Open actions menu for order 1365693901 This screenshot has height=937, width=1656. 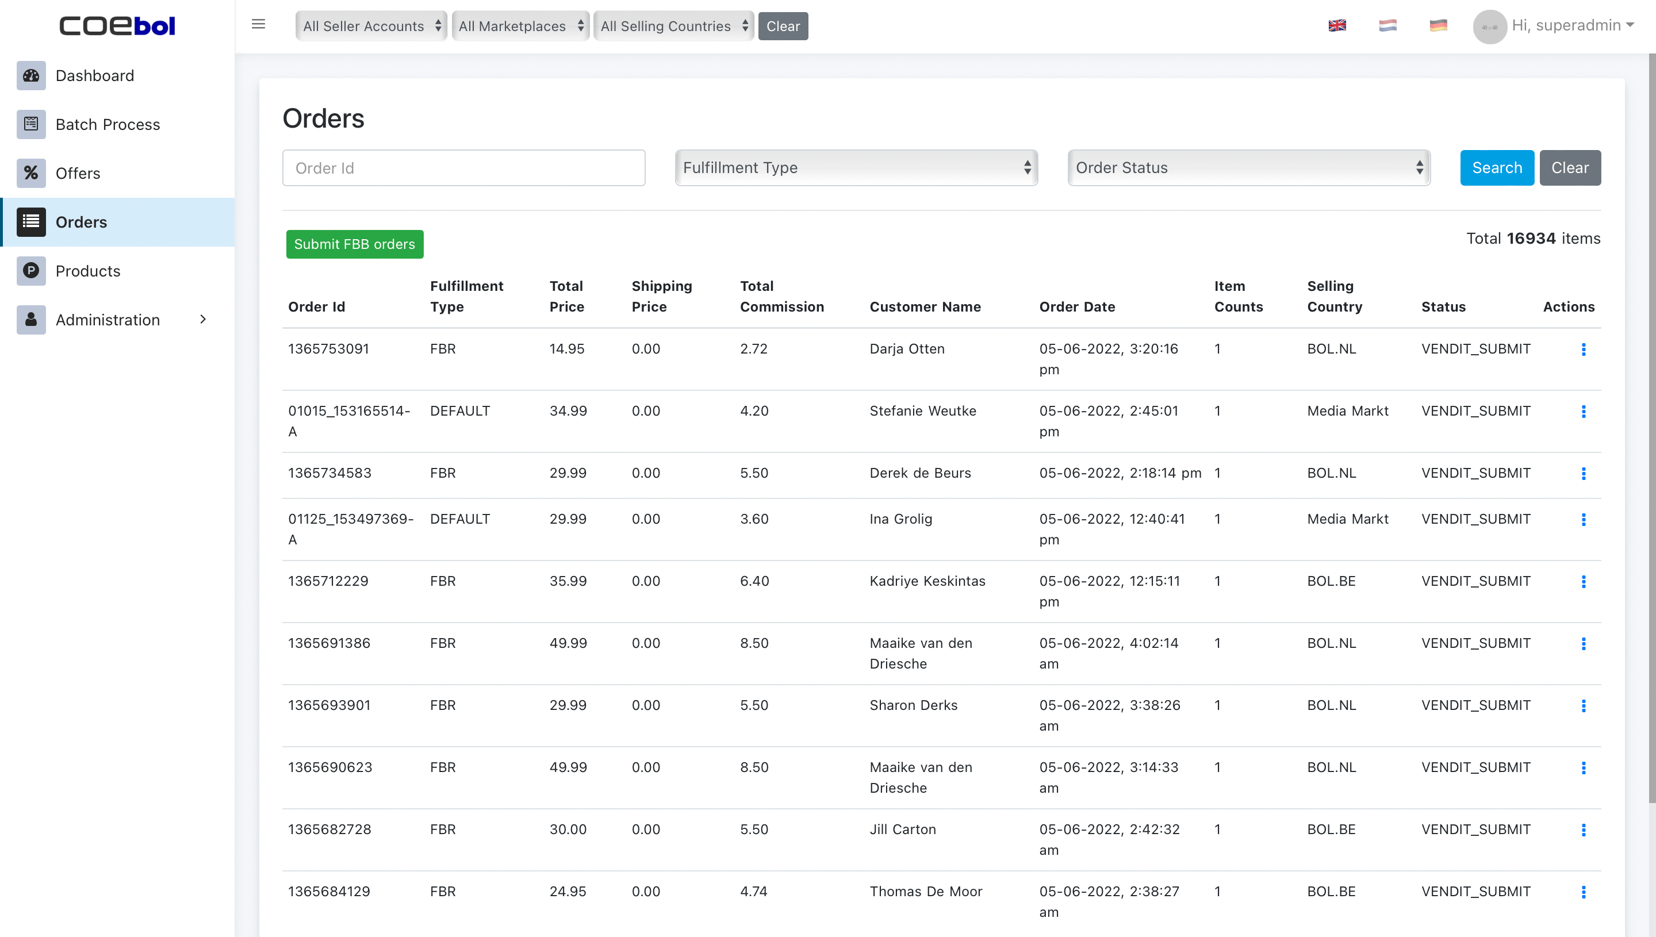coord(1584,706)
